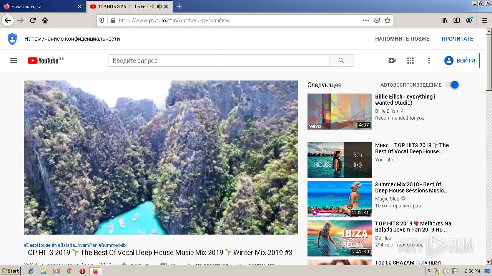Screen dimensions: 492x276
Task: Open the volume icon in system tray
Action: click(446, 271)
